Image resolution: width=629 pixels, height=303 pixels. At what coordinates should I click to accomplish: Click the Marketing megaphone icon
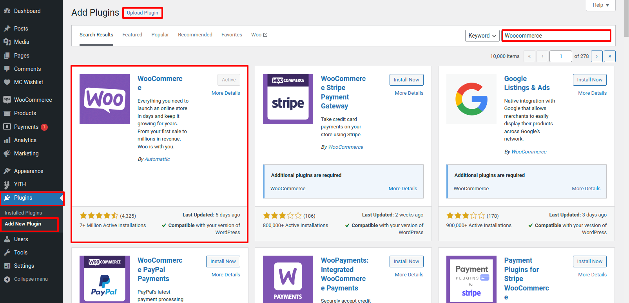[7, 153]
